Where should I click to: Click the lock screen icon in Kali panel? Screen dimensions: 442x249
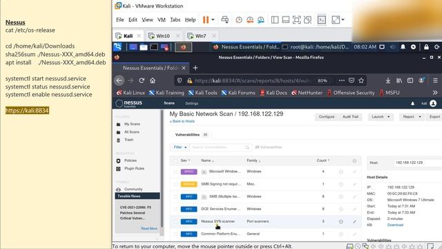(426, 47)
